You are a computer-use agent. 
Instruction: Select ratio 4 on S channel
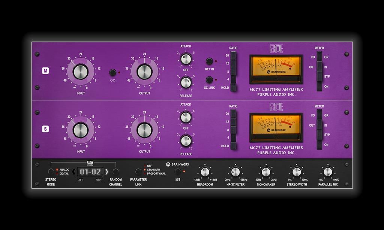pos(233,138)
